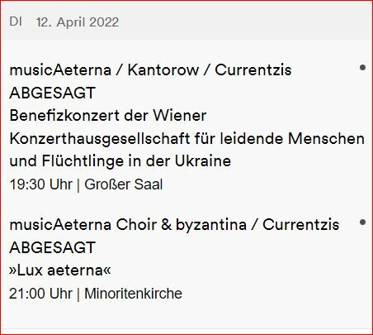This screenshot has height=335, width=373.
Task: Click und Flüchtlinge in der Ukraine text
Action: click(120, 161)
